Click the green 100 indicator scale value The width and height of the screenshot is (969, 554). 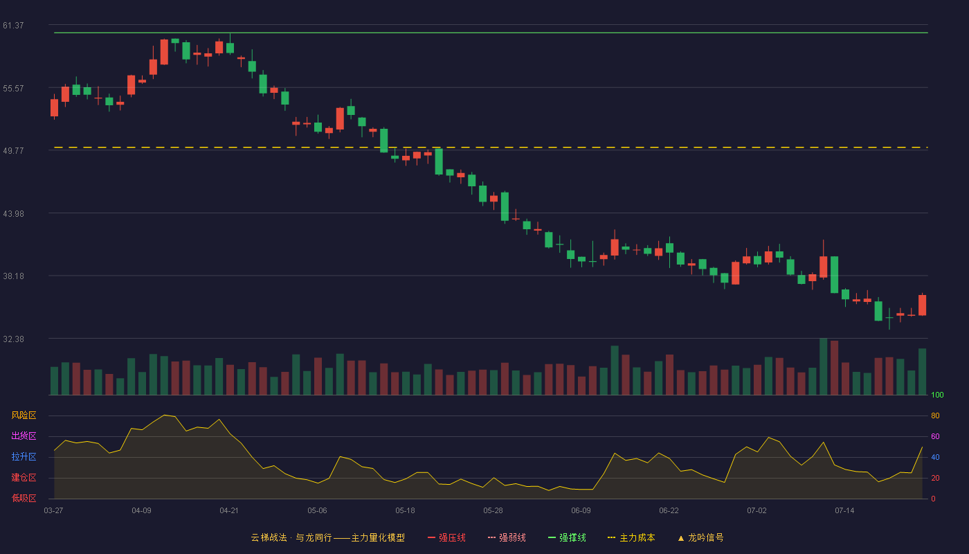point(938,395)
